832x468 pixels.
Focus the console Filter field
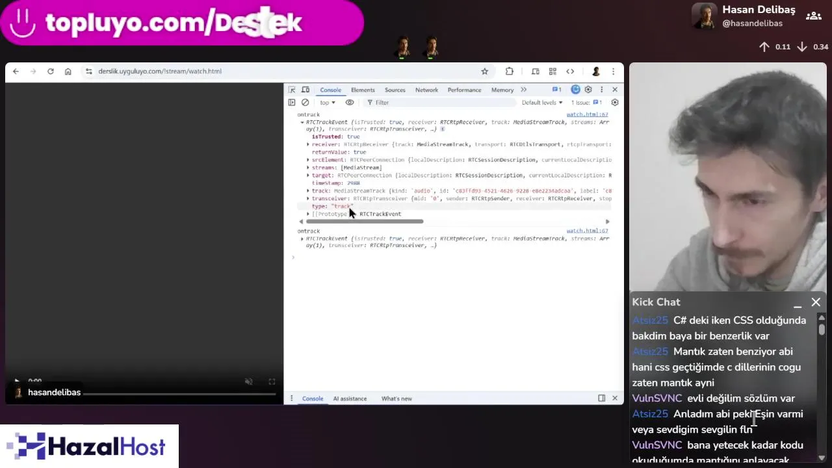tap(439, 103)
